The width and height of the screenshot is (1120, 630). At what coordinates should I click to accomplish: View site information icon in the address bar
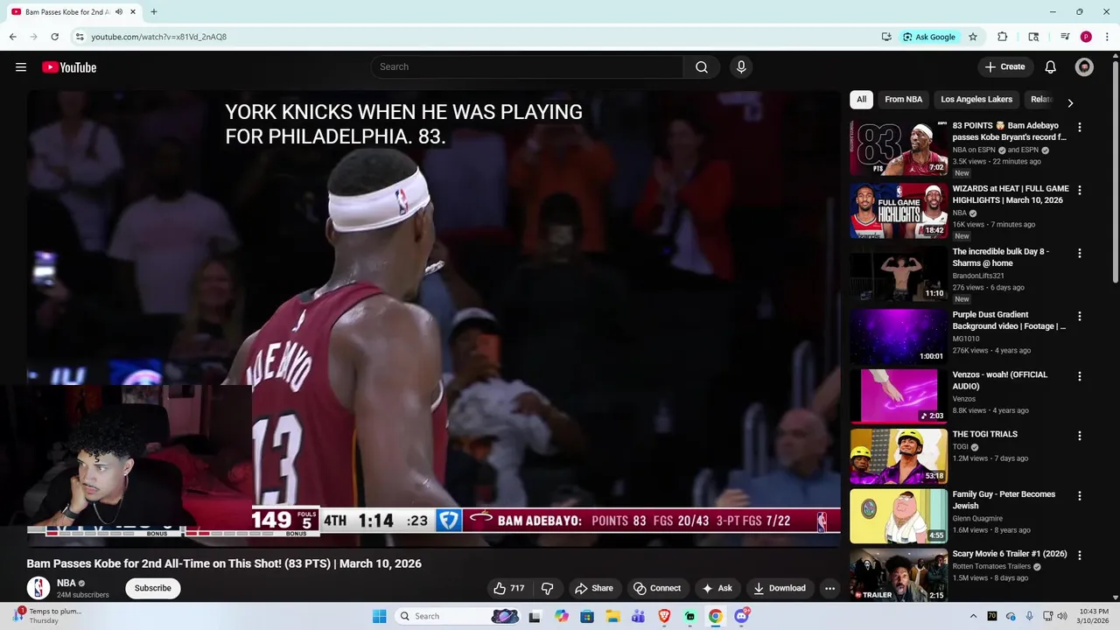pos(80,37)
